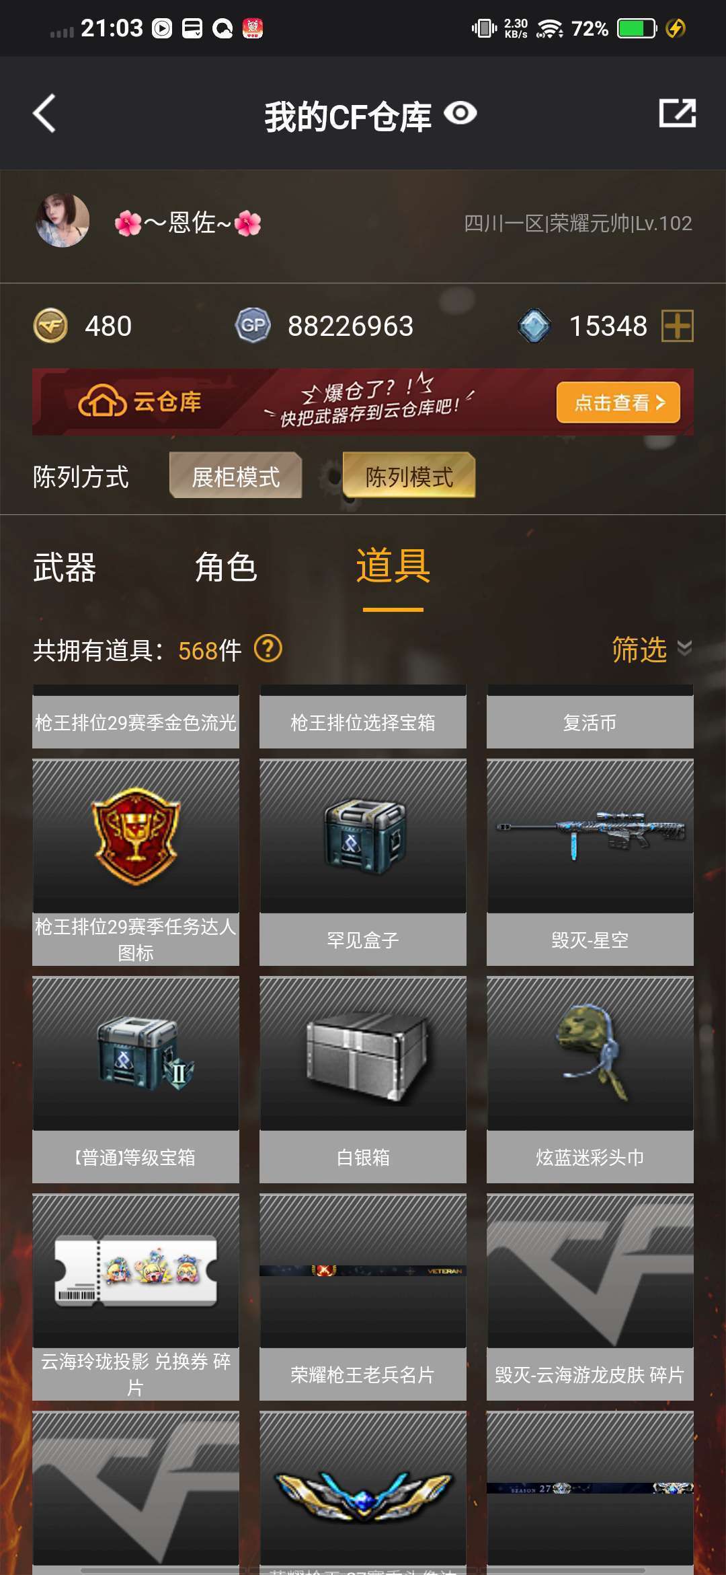This screenshot has width=726, height=1575.
Task: Open the 白银箱 item card
Action: point(363,1080)
